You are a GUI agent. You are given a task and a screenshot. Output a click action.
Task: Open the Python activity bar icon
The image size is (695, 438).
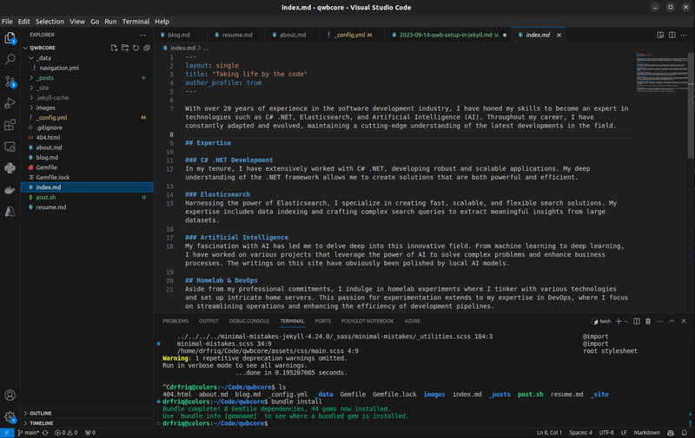[x=10, y=168]
